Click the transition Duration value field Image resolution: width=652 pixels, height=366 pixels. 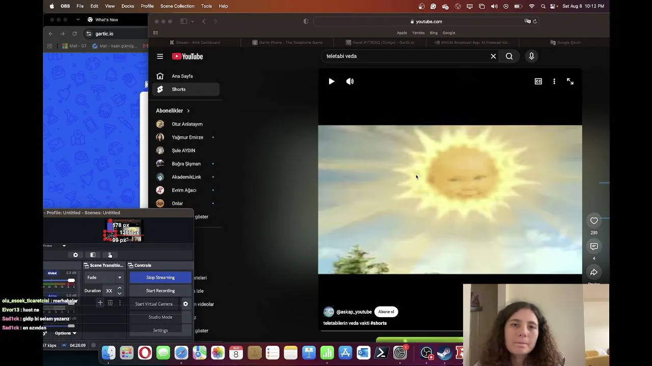click(x=109, y=291)
